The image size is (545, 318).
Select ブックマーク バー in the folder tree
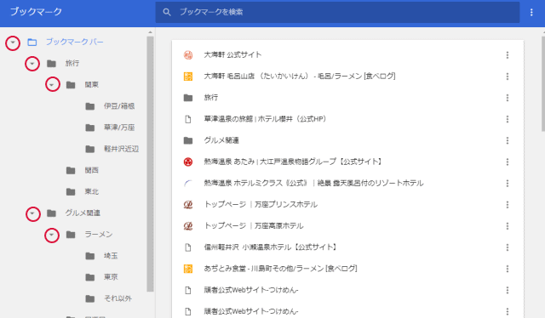74,42
